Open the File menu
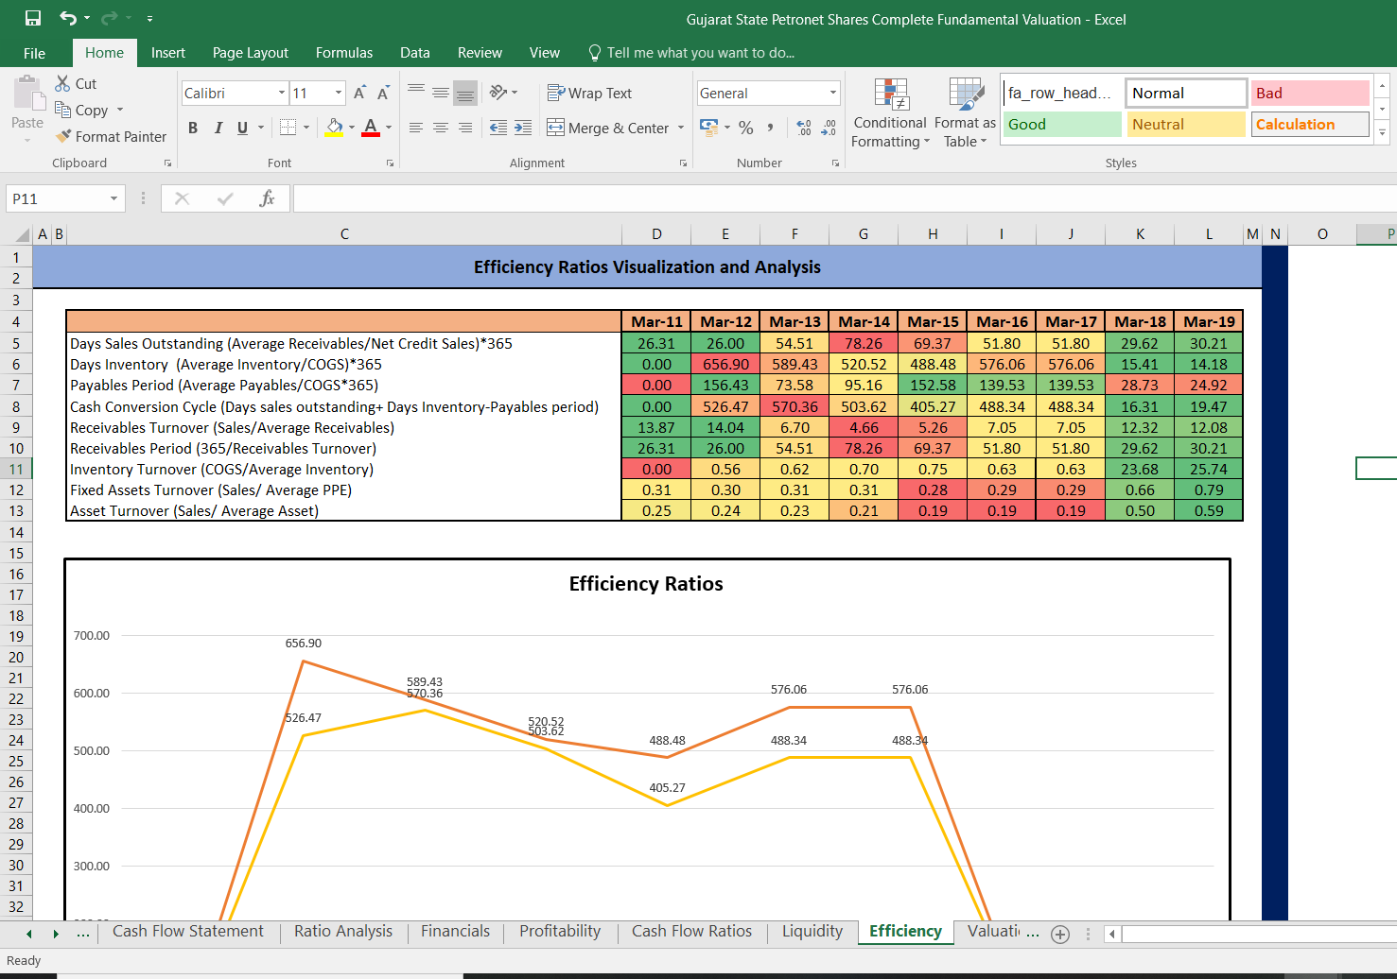The image size is (1397, 979). click(x=34, y=53)
